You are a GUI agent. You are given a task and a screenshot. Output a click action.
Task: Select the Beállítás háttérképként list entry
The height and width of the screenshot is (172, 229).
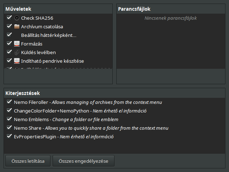[x=58, y=35]
